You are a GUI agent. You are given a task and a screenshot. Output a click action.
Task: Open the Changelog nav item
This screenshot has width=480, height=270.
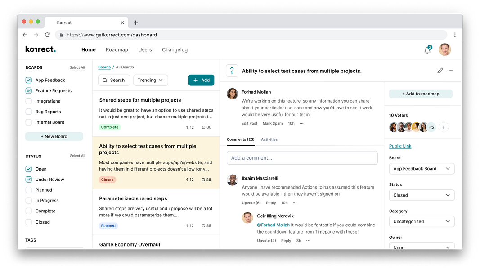pos(175,49)
